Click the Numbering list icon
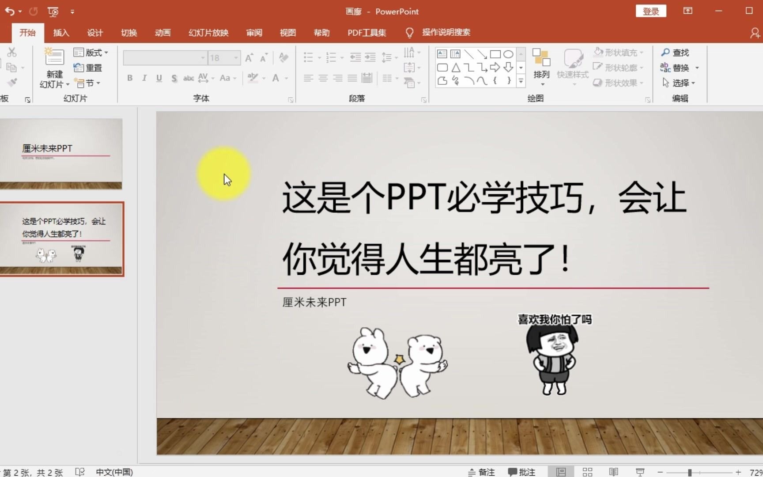This screenshot has height=477, width=763. pyautogui.click(x=331, y=57)
